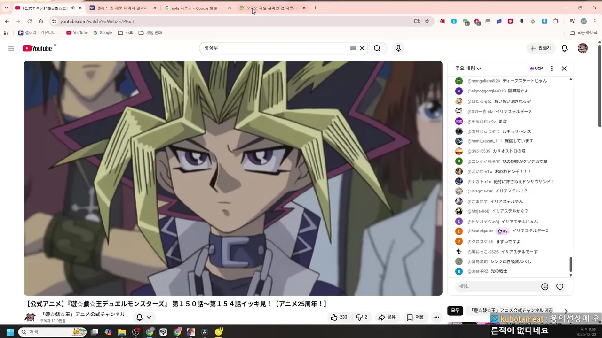602x338 pixels.
Task: Close the m4a 자르기 tab
Action: coord(230,8)
